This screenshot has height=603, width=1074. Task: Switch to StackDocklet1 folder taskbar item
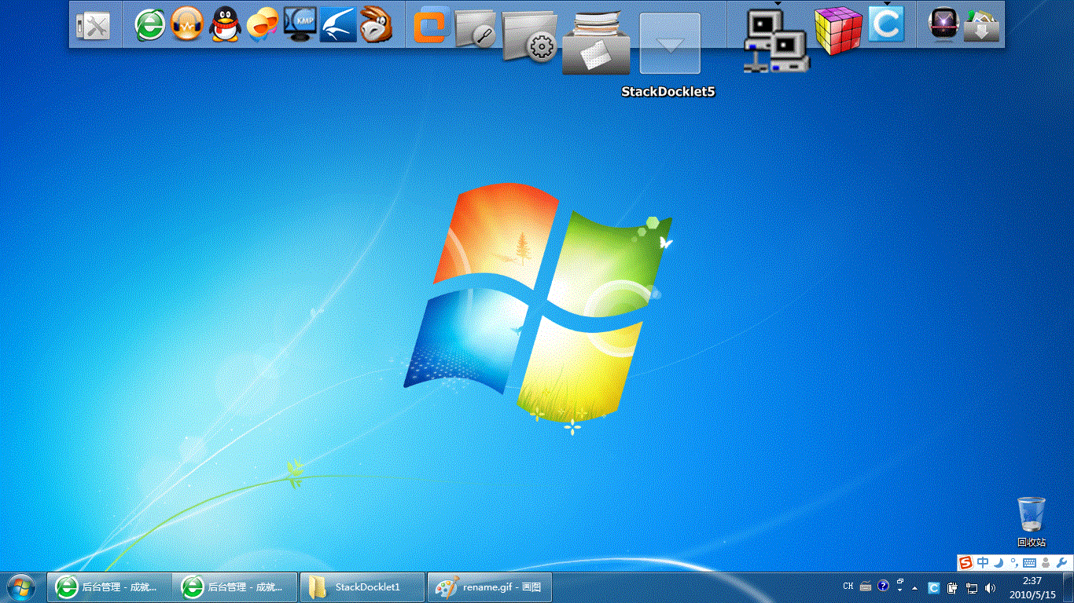point(362,587)
